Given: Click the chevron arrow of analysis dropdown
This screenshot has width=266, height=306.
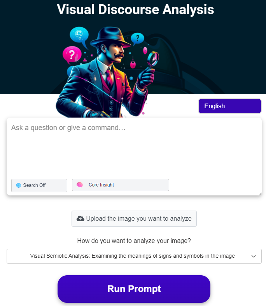Looking at the screenshot, I should tap(254, 256).
